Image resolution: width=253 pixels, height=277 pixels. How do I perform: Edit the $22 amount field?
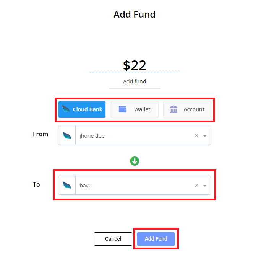[135, 66]
